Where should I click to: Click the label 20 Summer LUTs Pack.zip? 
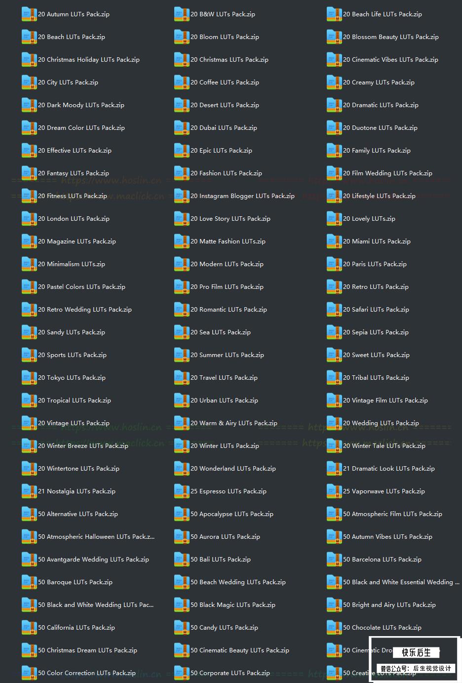(x=227, y=355)
